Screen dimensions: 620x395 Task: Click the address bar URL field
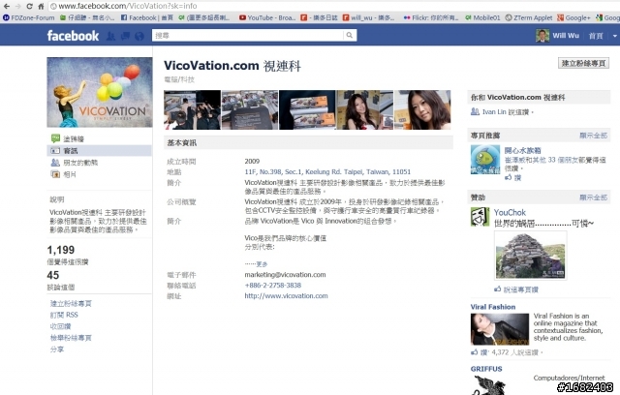[334, 7]
